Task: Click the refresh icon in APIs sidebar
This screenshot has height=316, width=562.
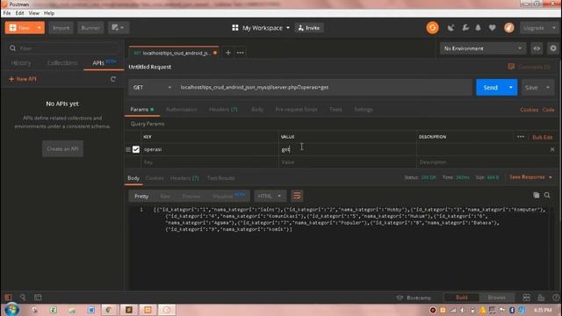Action: pos(113,79)
